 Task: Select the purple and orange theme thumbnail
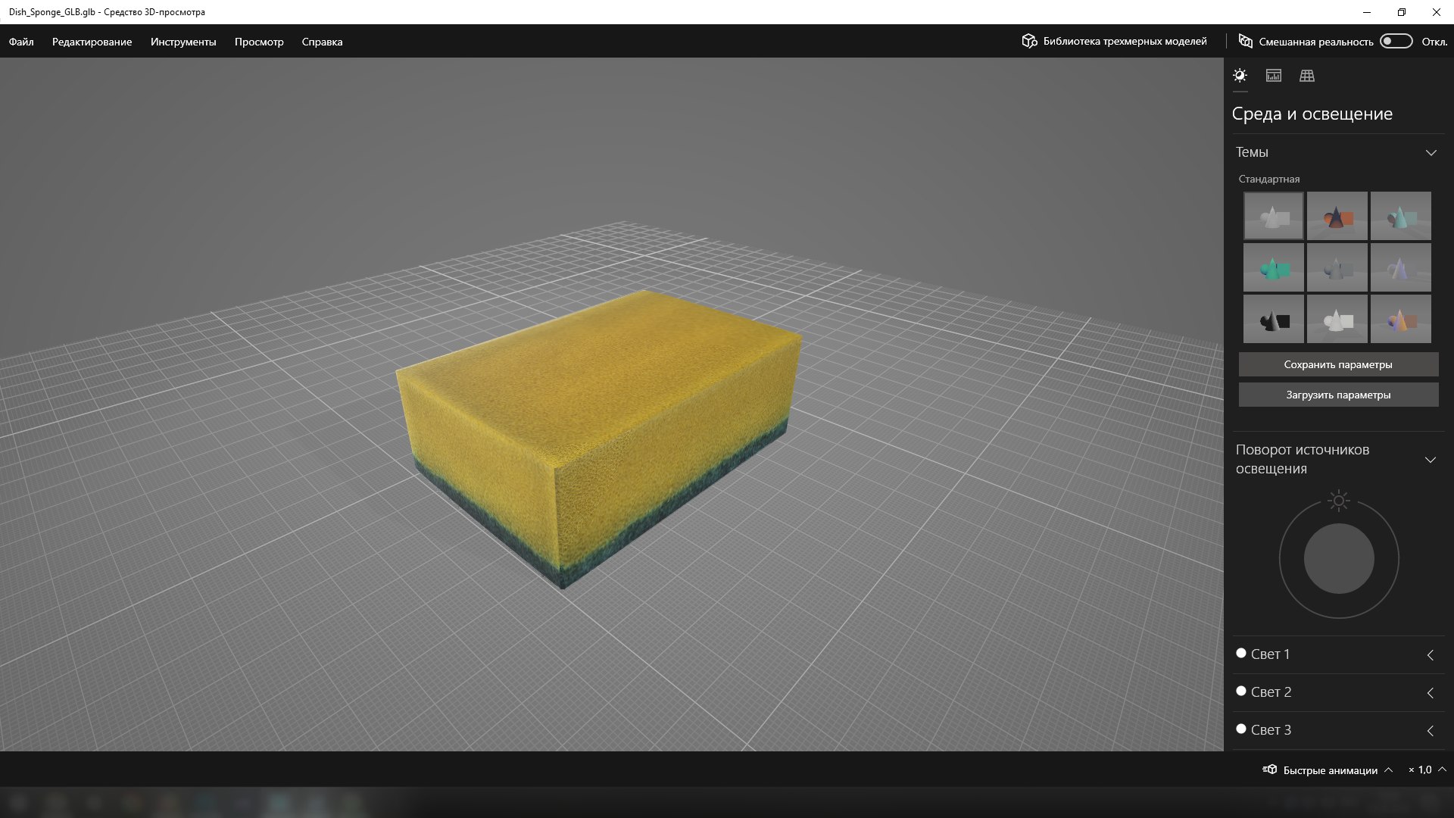(x=1401, y=319)
